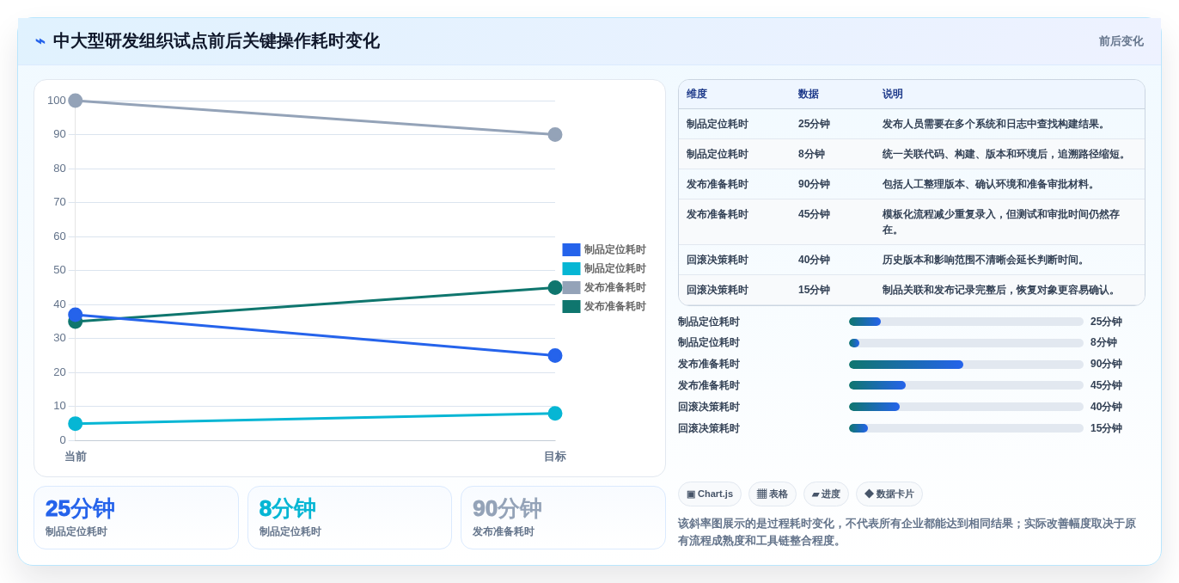Click the 目标 x-axis label

click(555, 457)
